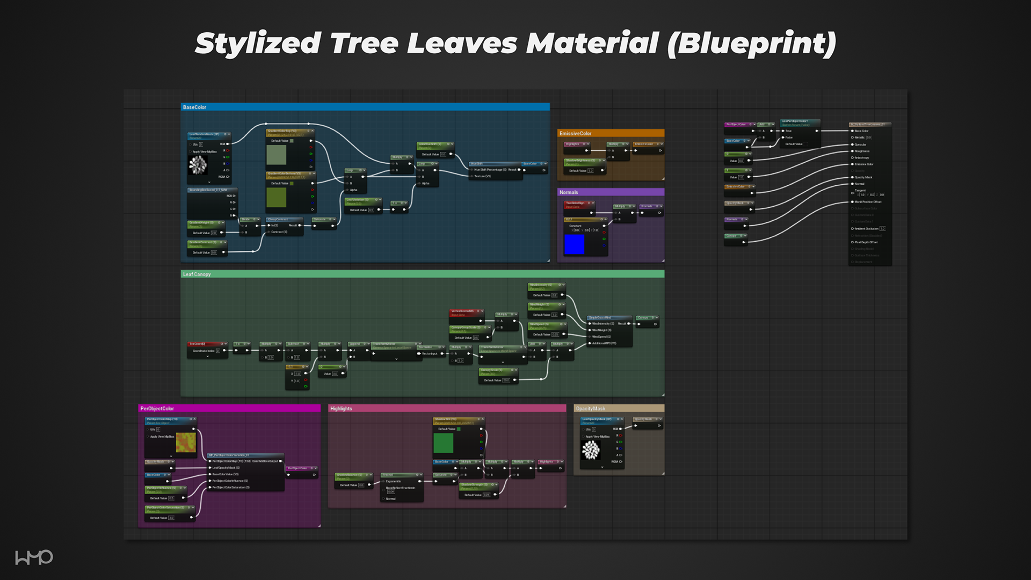Click the Base Color input pin on material output

pyautogui.click(x=852, y=131)
